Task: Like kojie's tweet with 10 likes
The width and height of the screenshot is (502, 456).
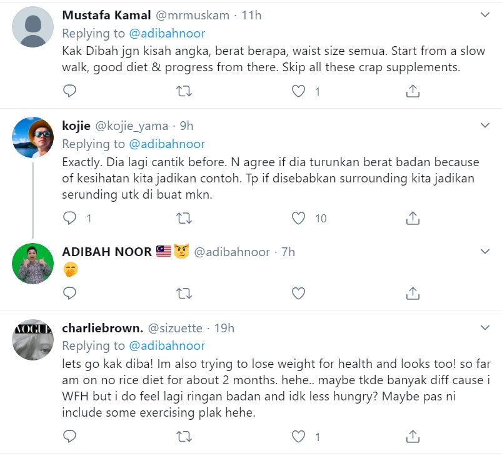Action: pos(299,218)
